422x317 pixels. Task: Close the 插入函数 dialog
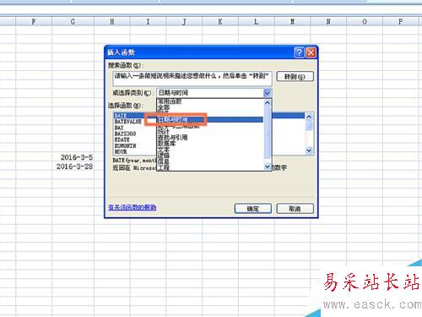(311, 52)
